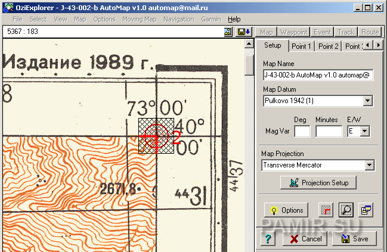
Task: Expand the Map Projection dropdown
Action: pos(370,165)
